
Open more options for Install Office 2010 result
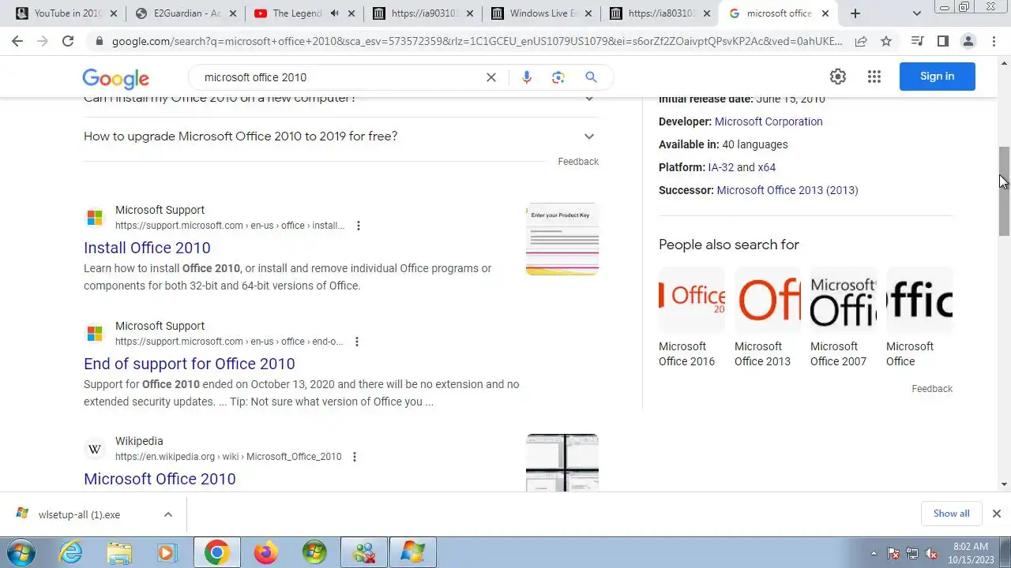coord(359,226)
